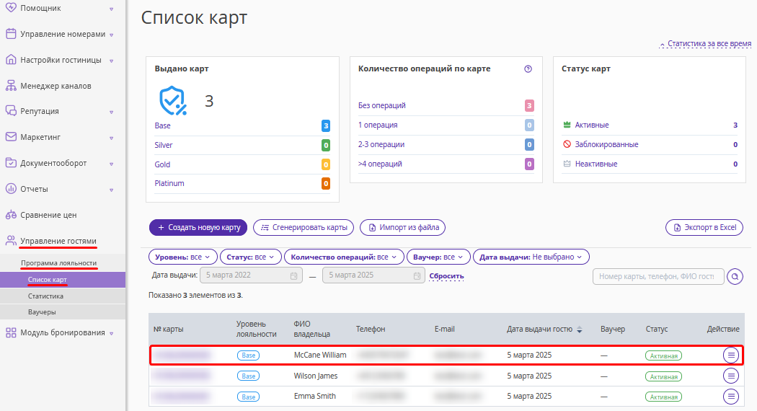
Task: Open action menu for McCane William row
Action: (731, 355)
